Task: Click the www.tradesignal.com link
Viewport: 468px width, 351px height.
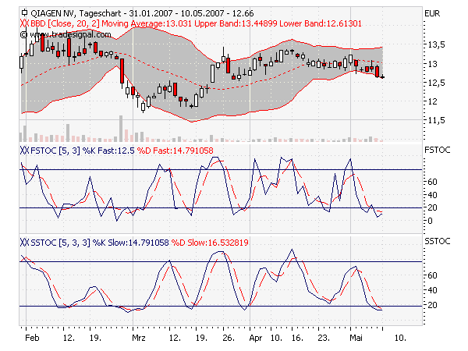Action: click(x=70, y=34)
